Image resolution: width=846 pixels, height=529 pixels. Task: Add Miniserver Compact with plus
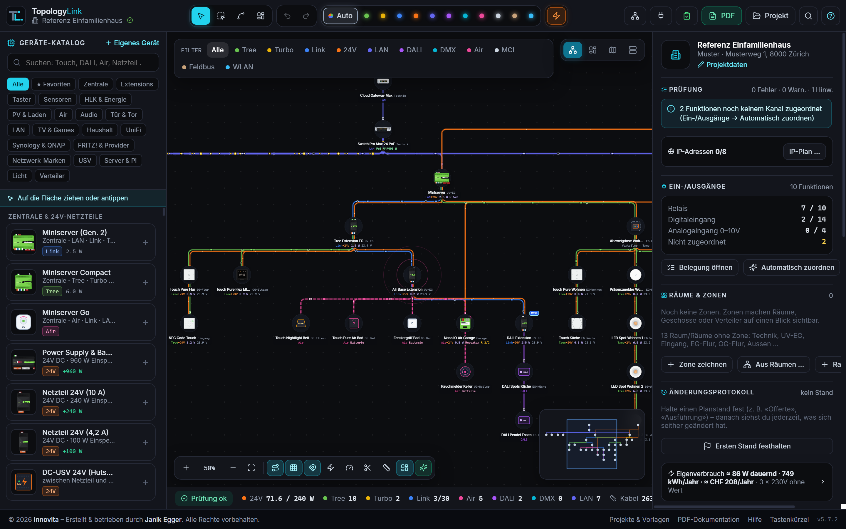[x=145, y=282]
